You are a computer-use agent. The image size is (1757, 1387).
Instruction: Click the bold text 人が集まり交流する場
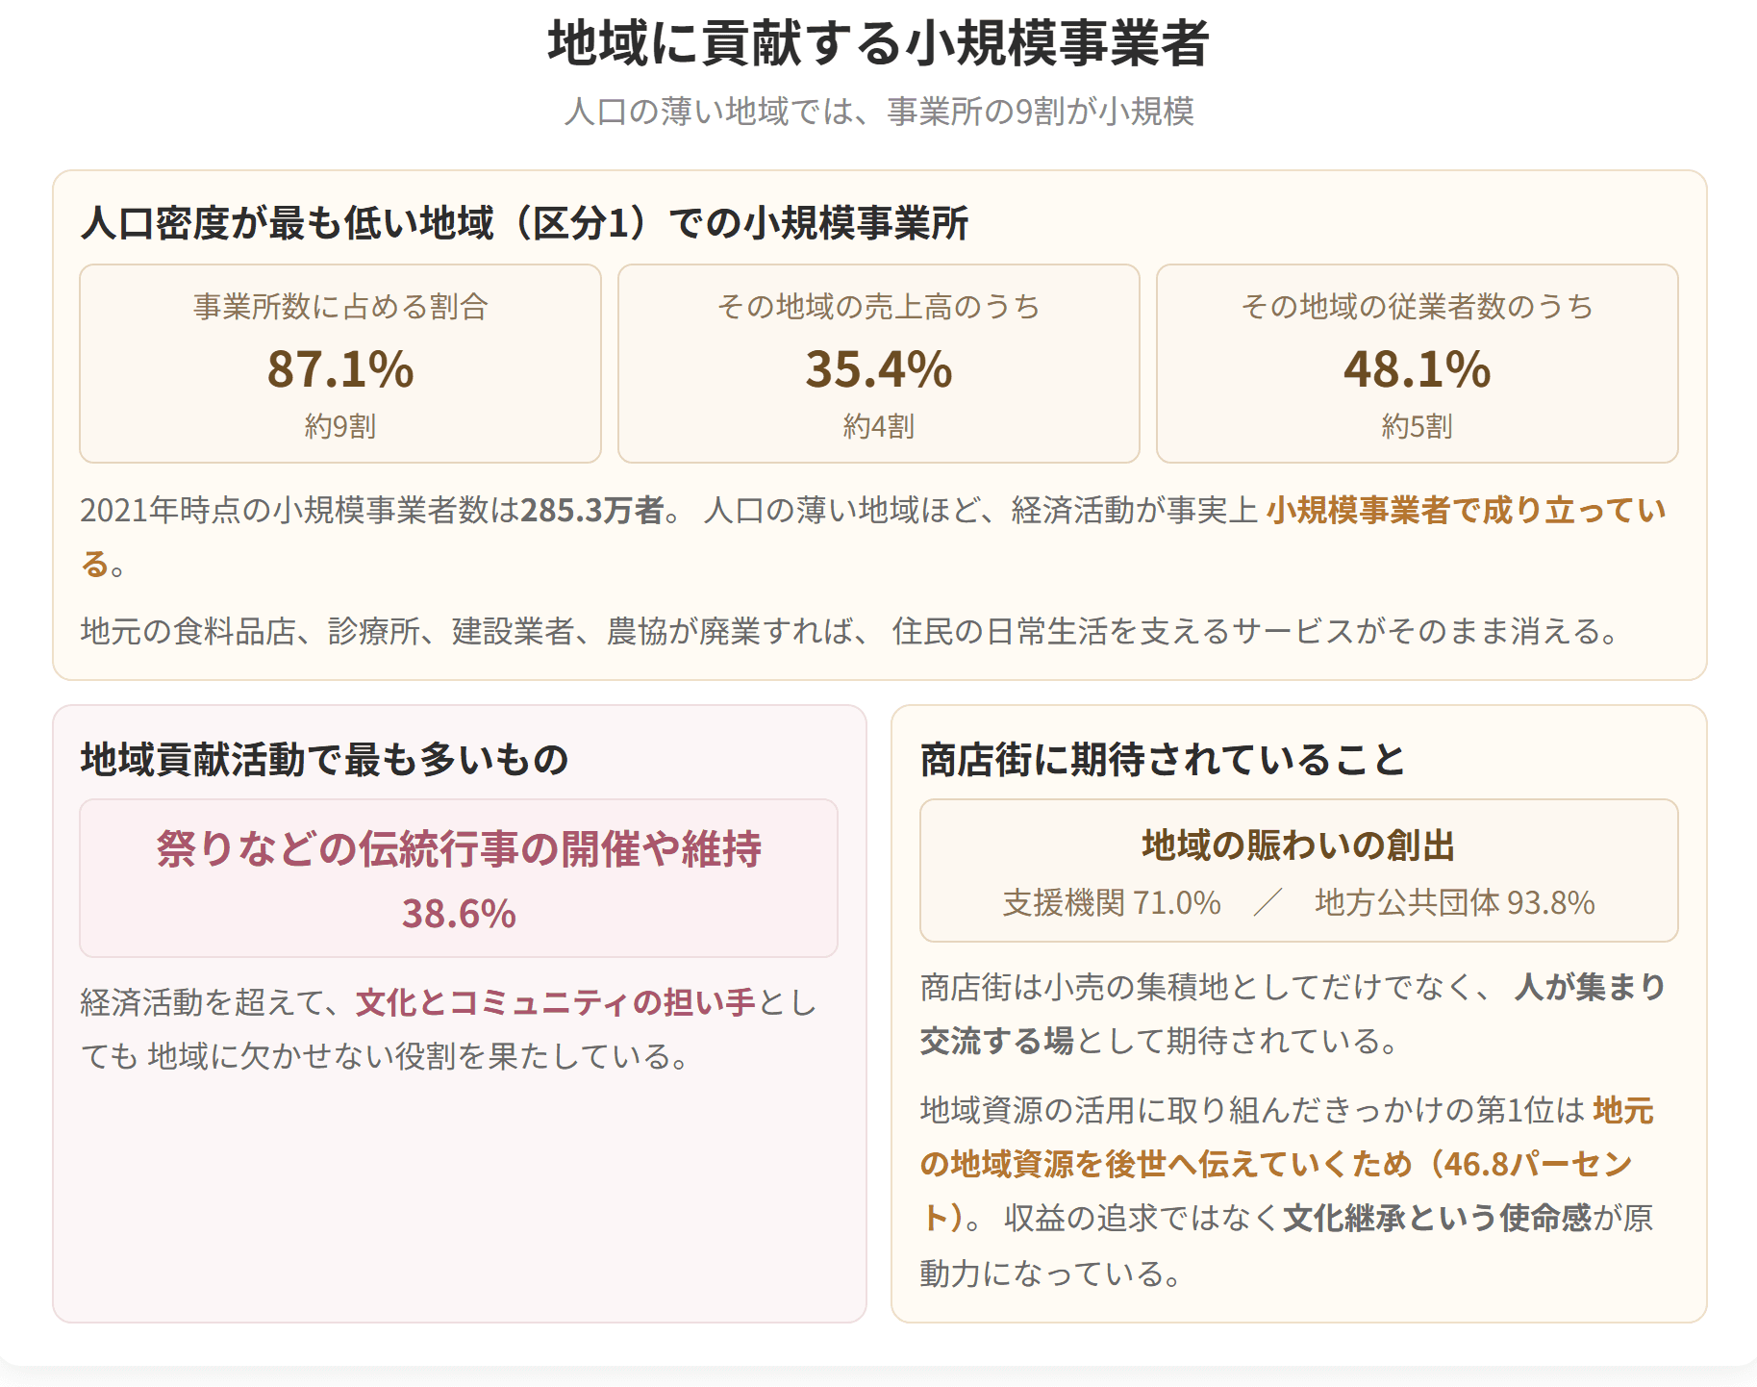click(x=1591, y=987)
